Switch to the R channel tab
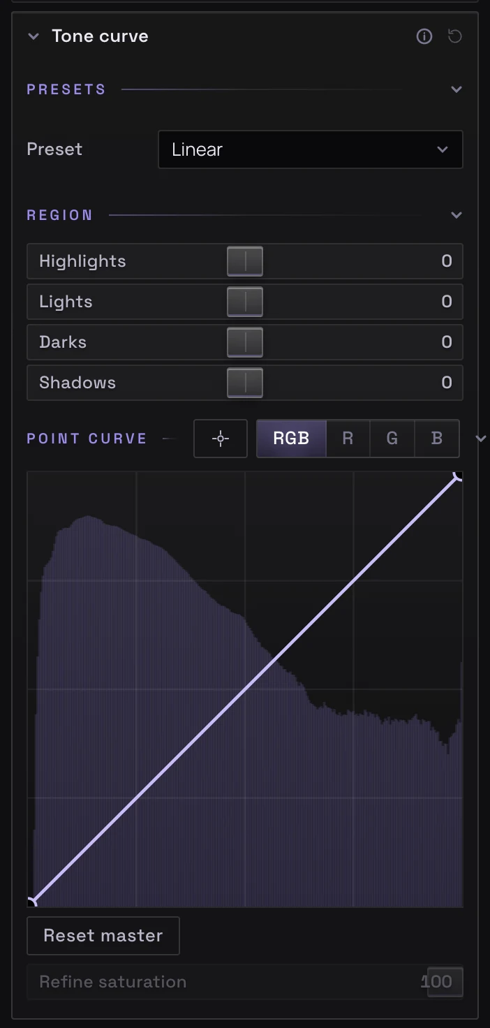This screenshot has height=1028, width=490. coord(348,439)
